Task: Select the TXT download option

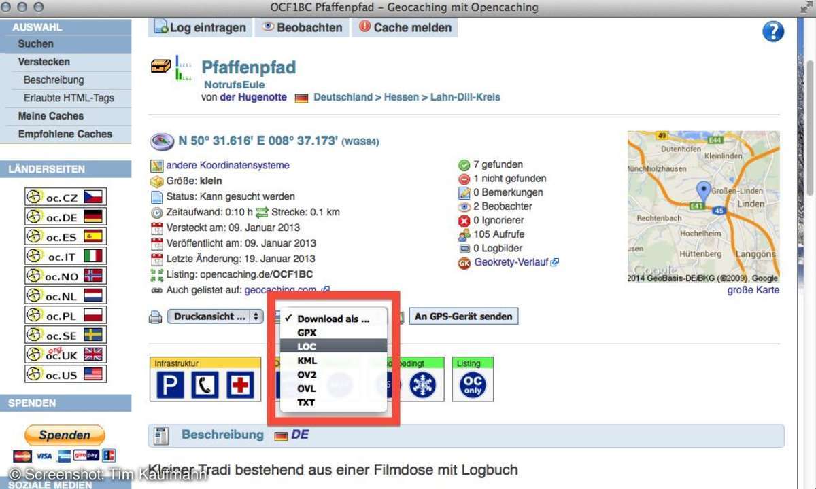Action: [x=307, y=402]
